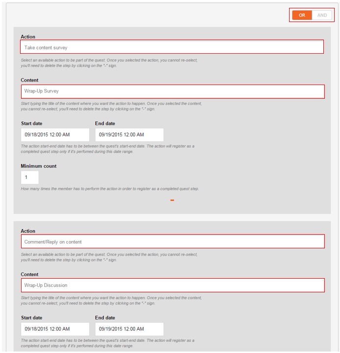Click the 'Comment/Reply on content' action field

[173, 242]
